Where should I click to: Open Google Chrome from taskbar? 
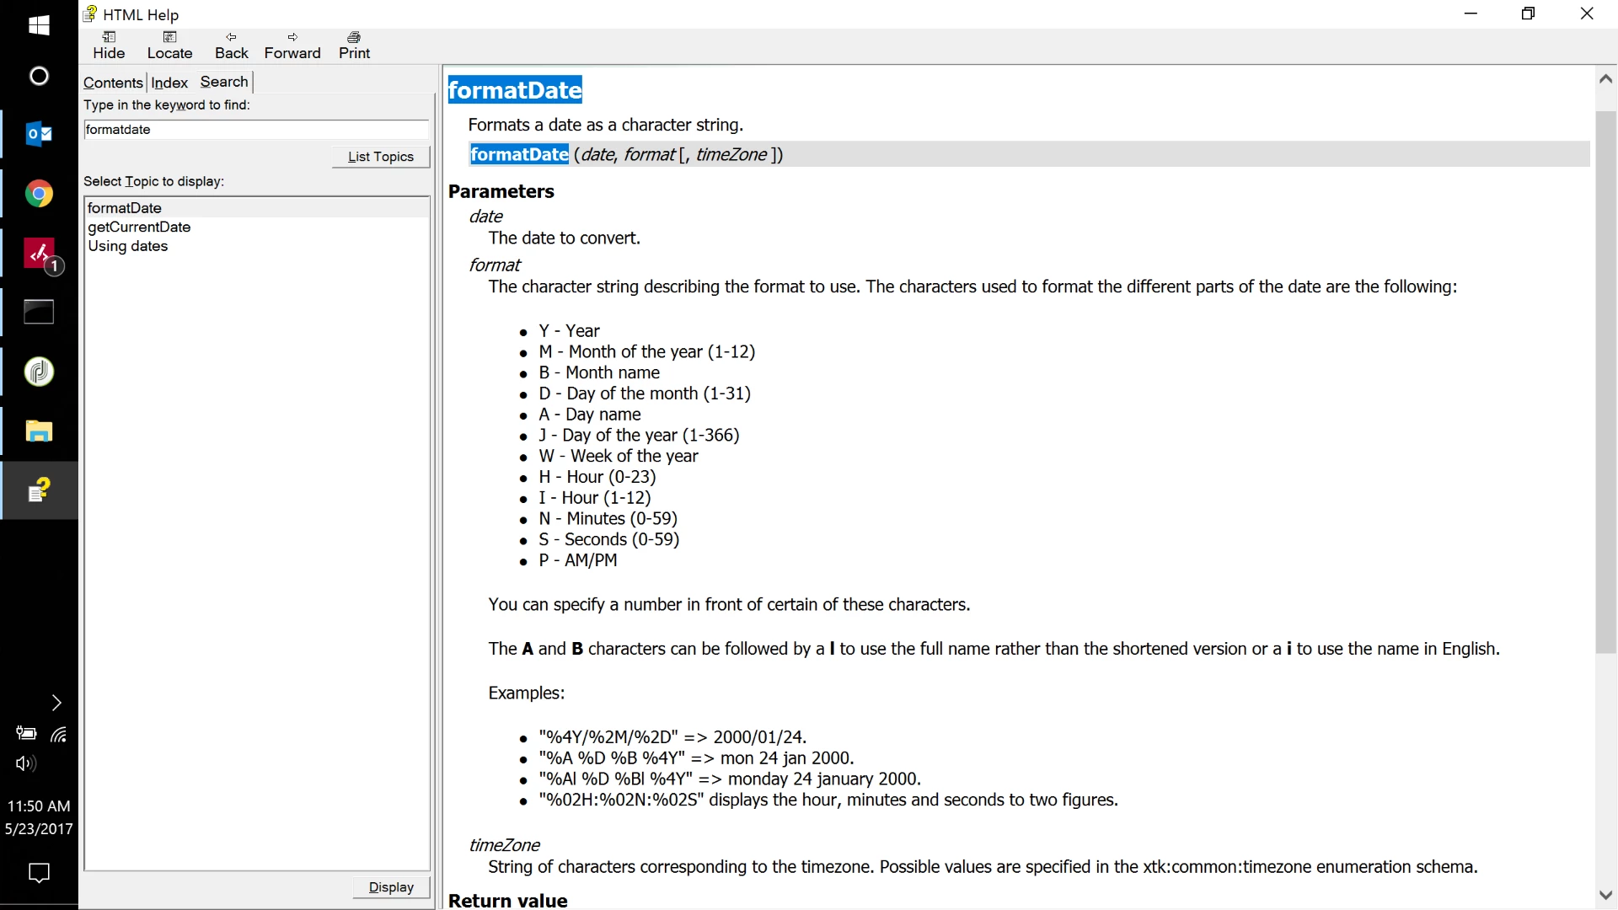(39, 194)
